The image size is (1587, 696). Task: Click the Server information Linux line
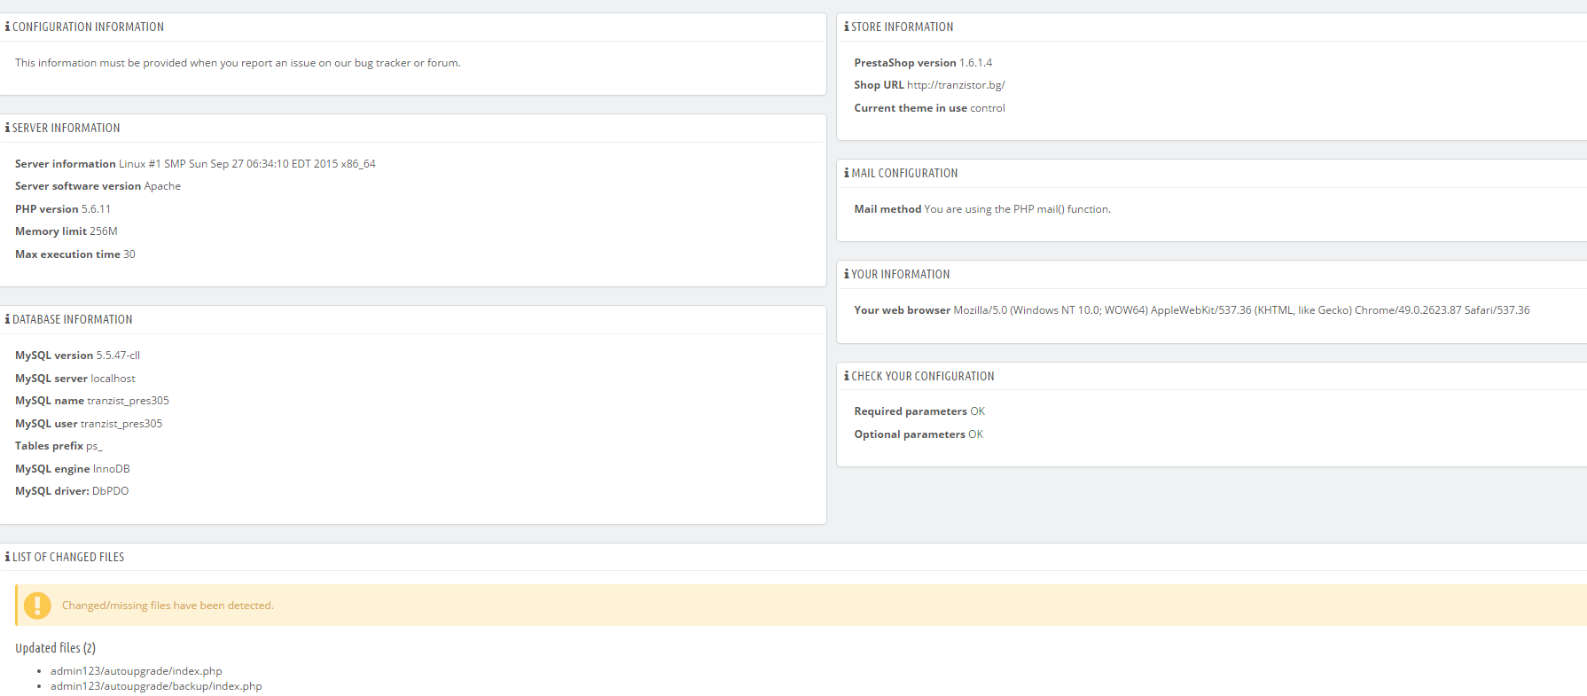point(195,164)
